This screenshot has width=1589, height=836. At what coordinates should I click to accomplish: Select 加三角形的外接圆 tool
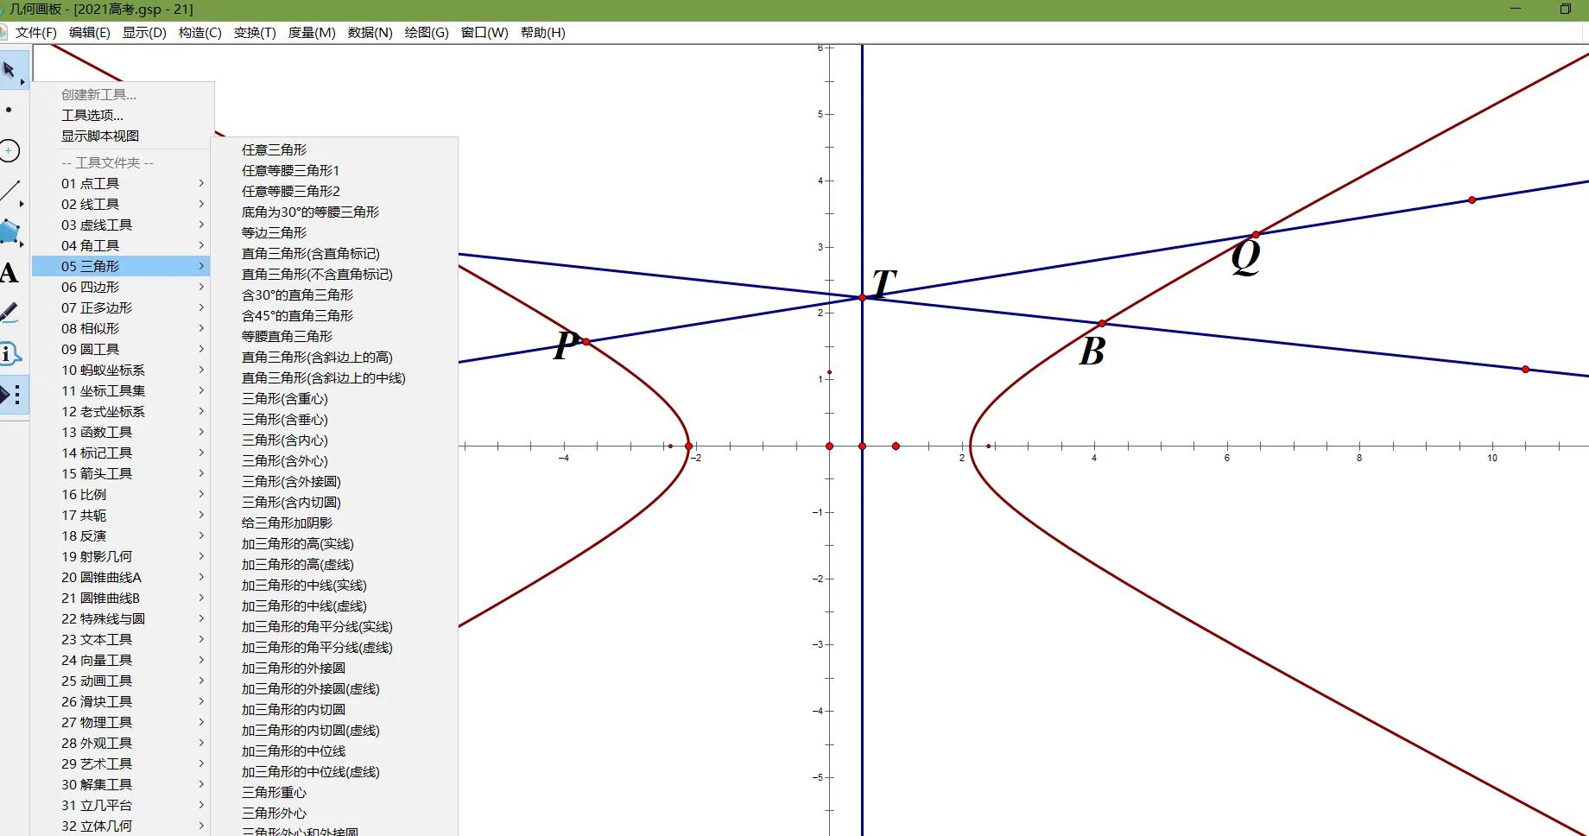pos(294,668)
